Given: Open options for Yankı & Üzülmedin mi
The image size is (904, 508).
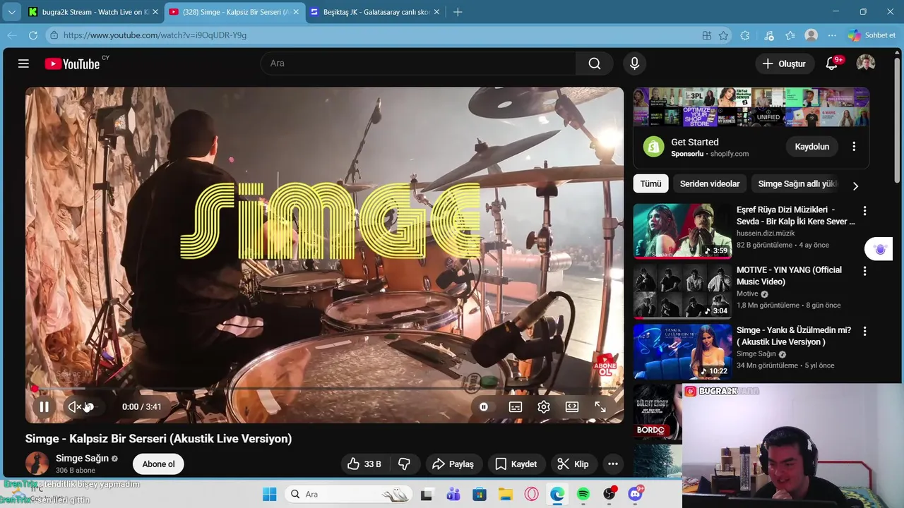Looking at the screenshot, I should [864, 331].
